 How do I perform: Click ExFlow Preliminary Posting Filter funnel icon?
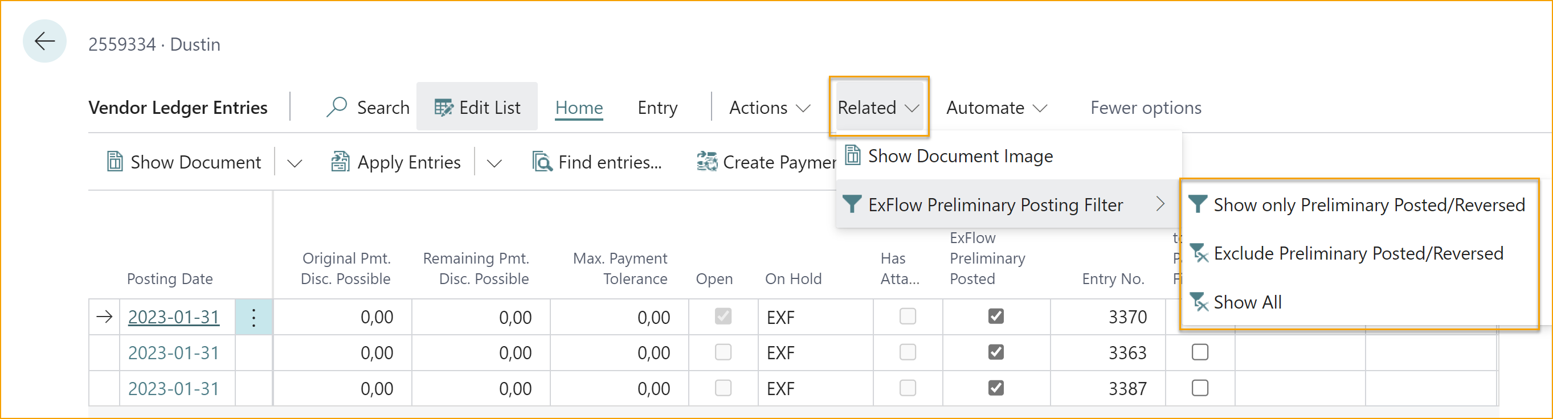tap(851, 204)
